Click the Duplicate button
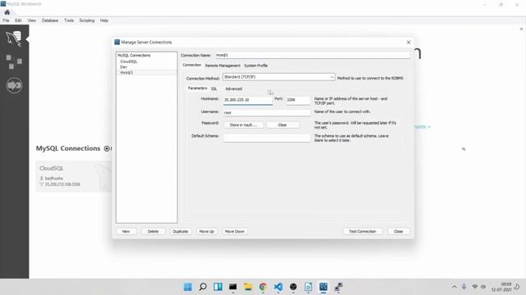 [x=181, y=231]
